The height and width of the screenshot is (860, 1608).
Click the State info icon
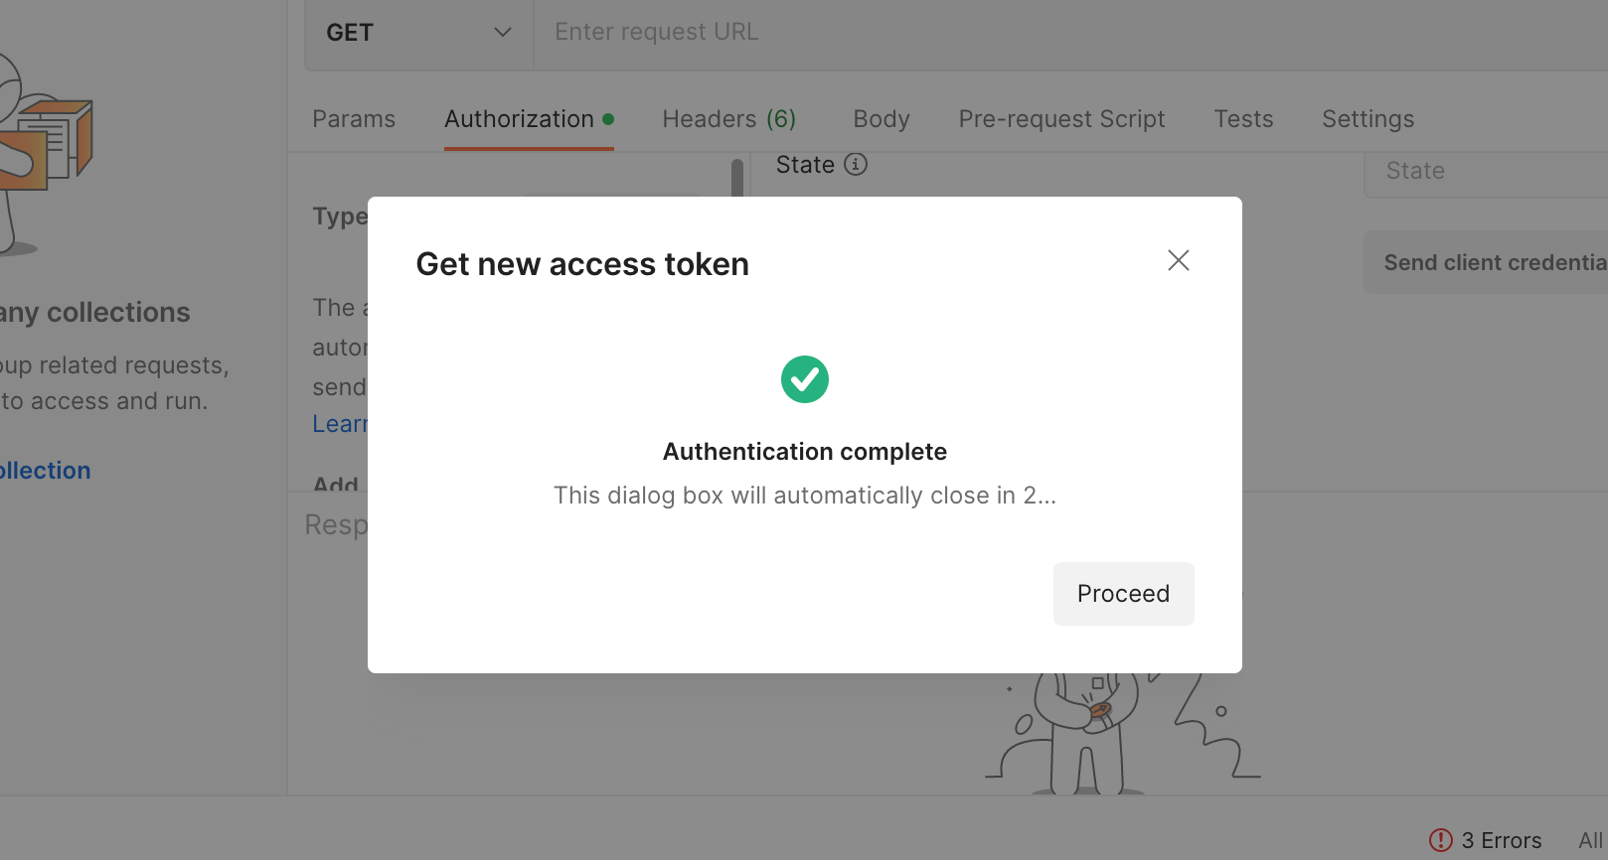(x=856, y=164)
